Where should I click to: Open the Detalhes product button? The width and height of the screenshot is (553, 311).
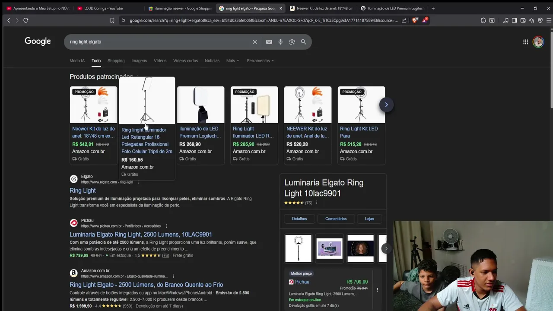click(299, 219)
